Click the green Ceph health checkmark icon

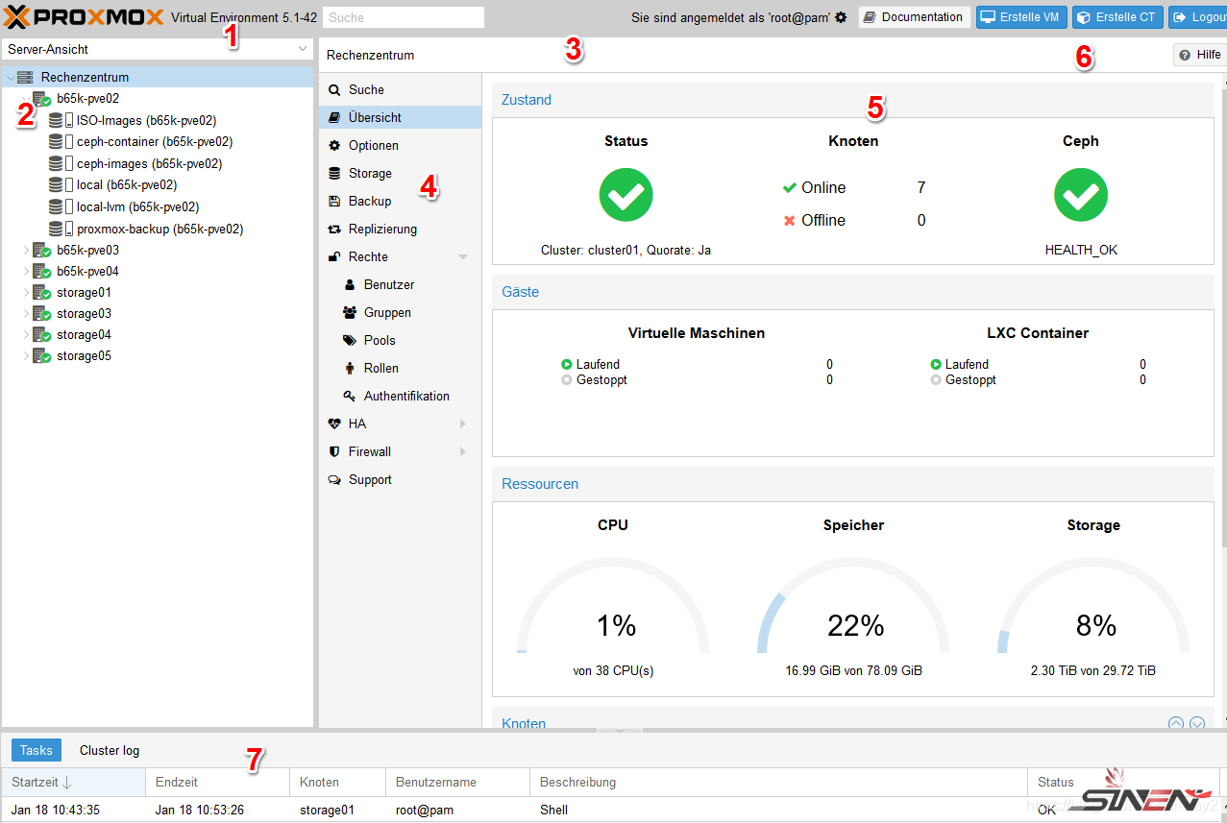coord(1081,195)
